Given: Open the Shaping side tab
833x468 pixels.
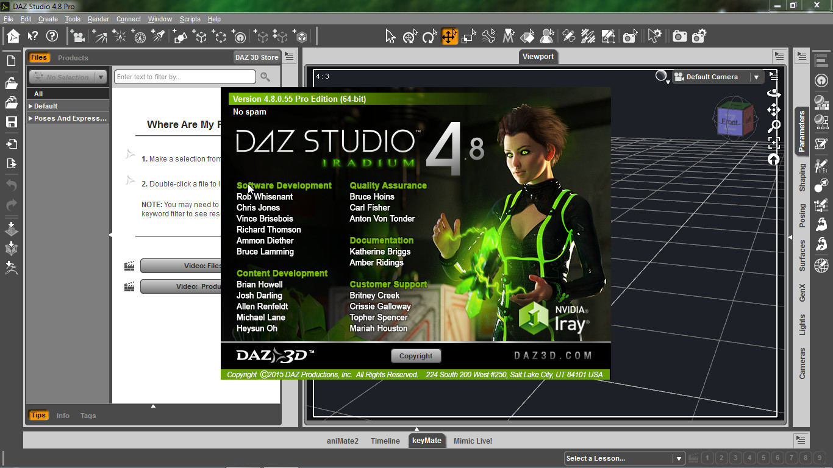Looking at the screenshot, I should [x=803, y=178].
